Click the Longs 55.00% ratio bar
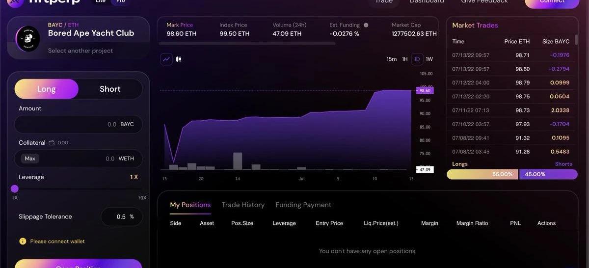The height and width of the screenshot is (268, 589). click(482, 174)
